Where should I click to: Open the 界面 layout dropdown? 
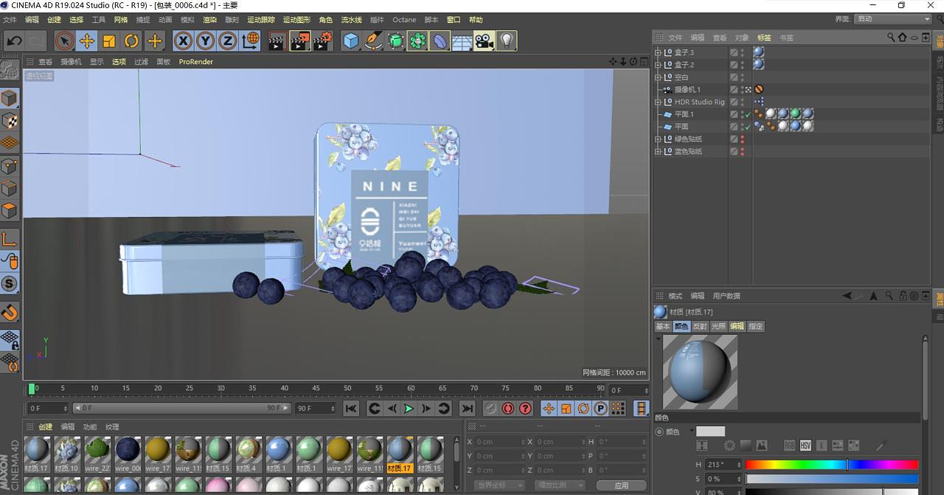[893, 19]
